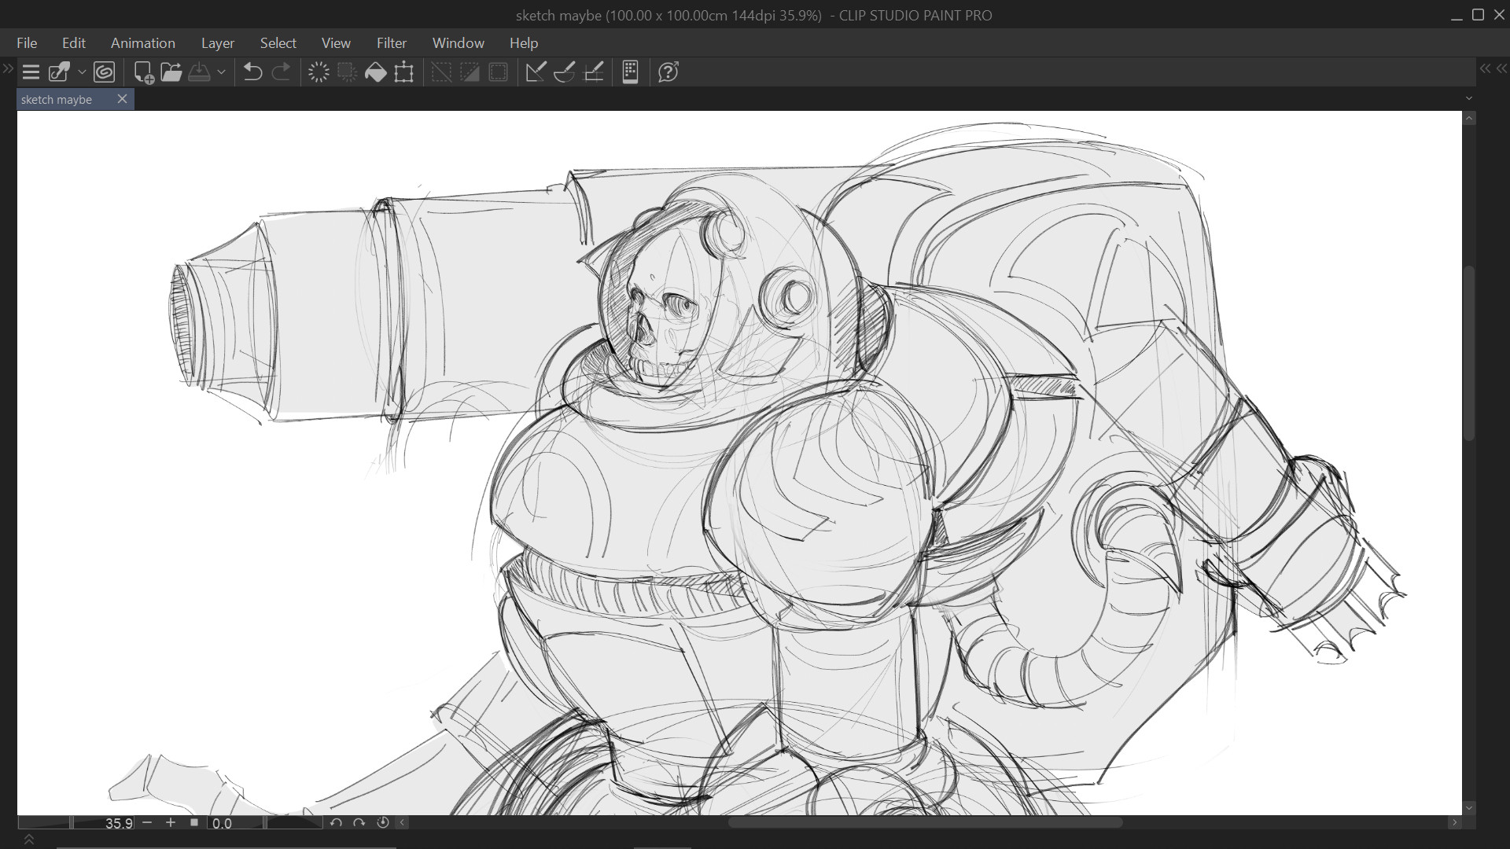Click the Undo arrow icon

(x=252, y=72)
